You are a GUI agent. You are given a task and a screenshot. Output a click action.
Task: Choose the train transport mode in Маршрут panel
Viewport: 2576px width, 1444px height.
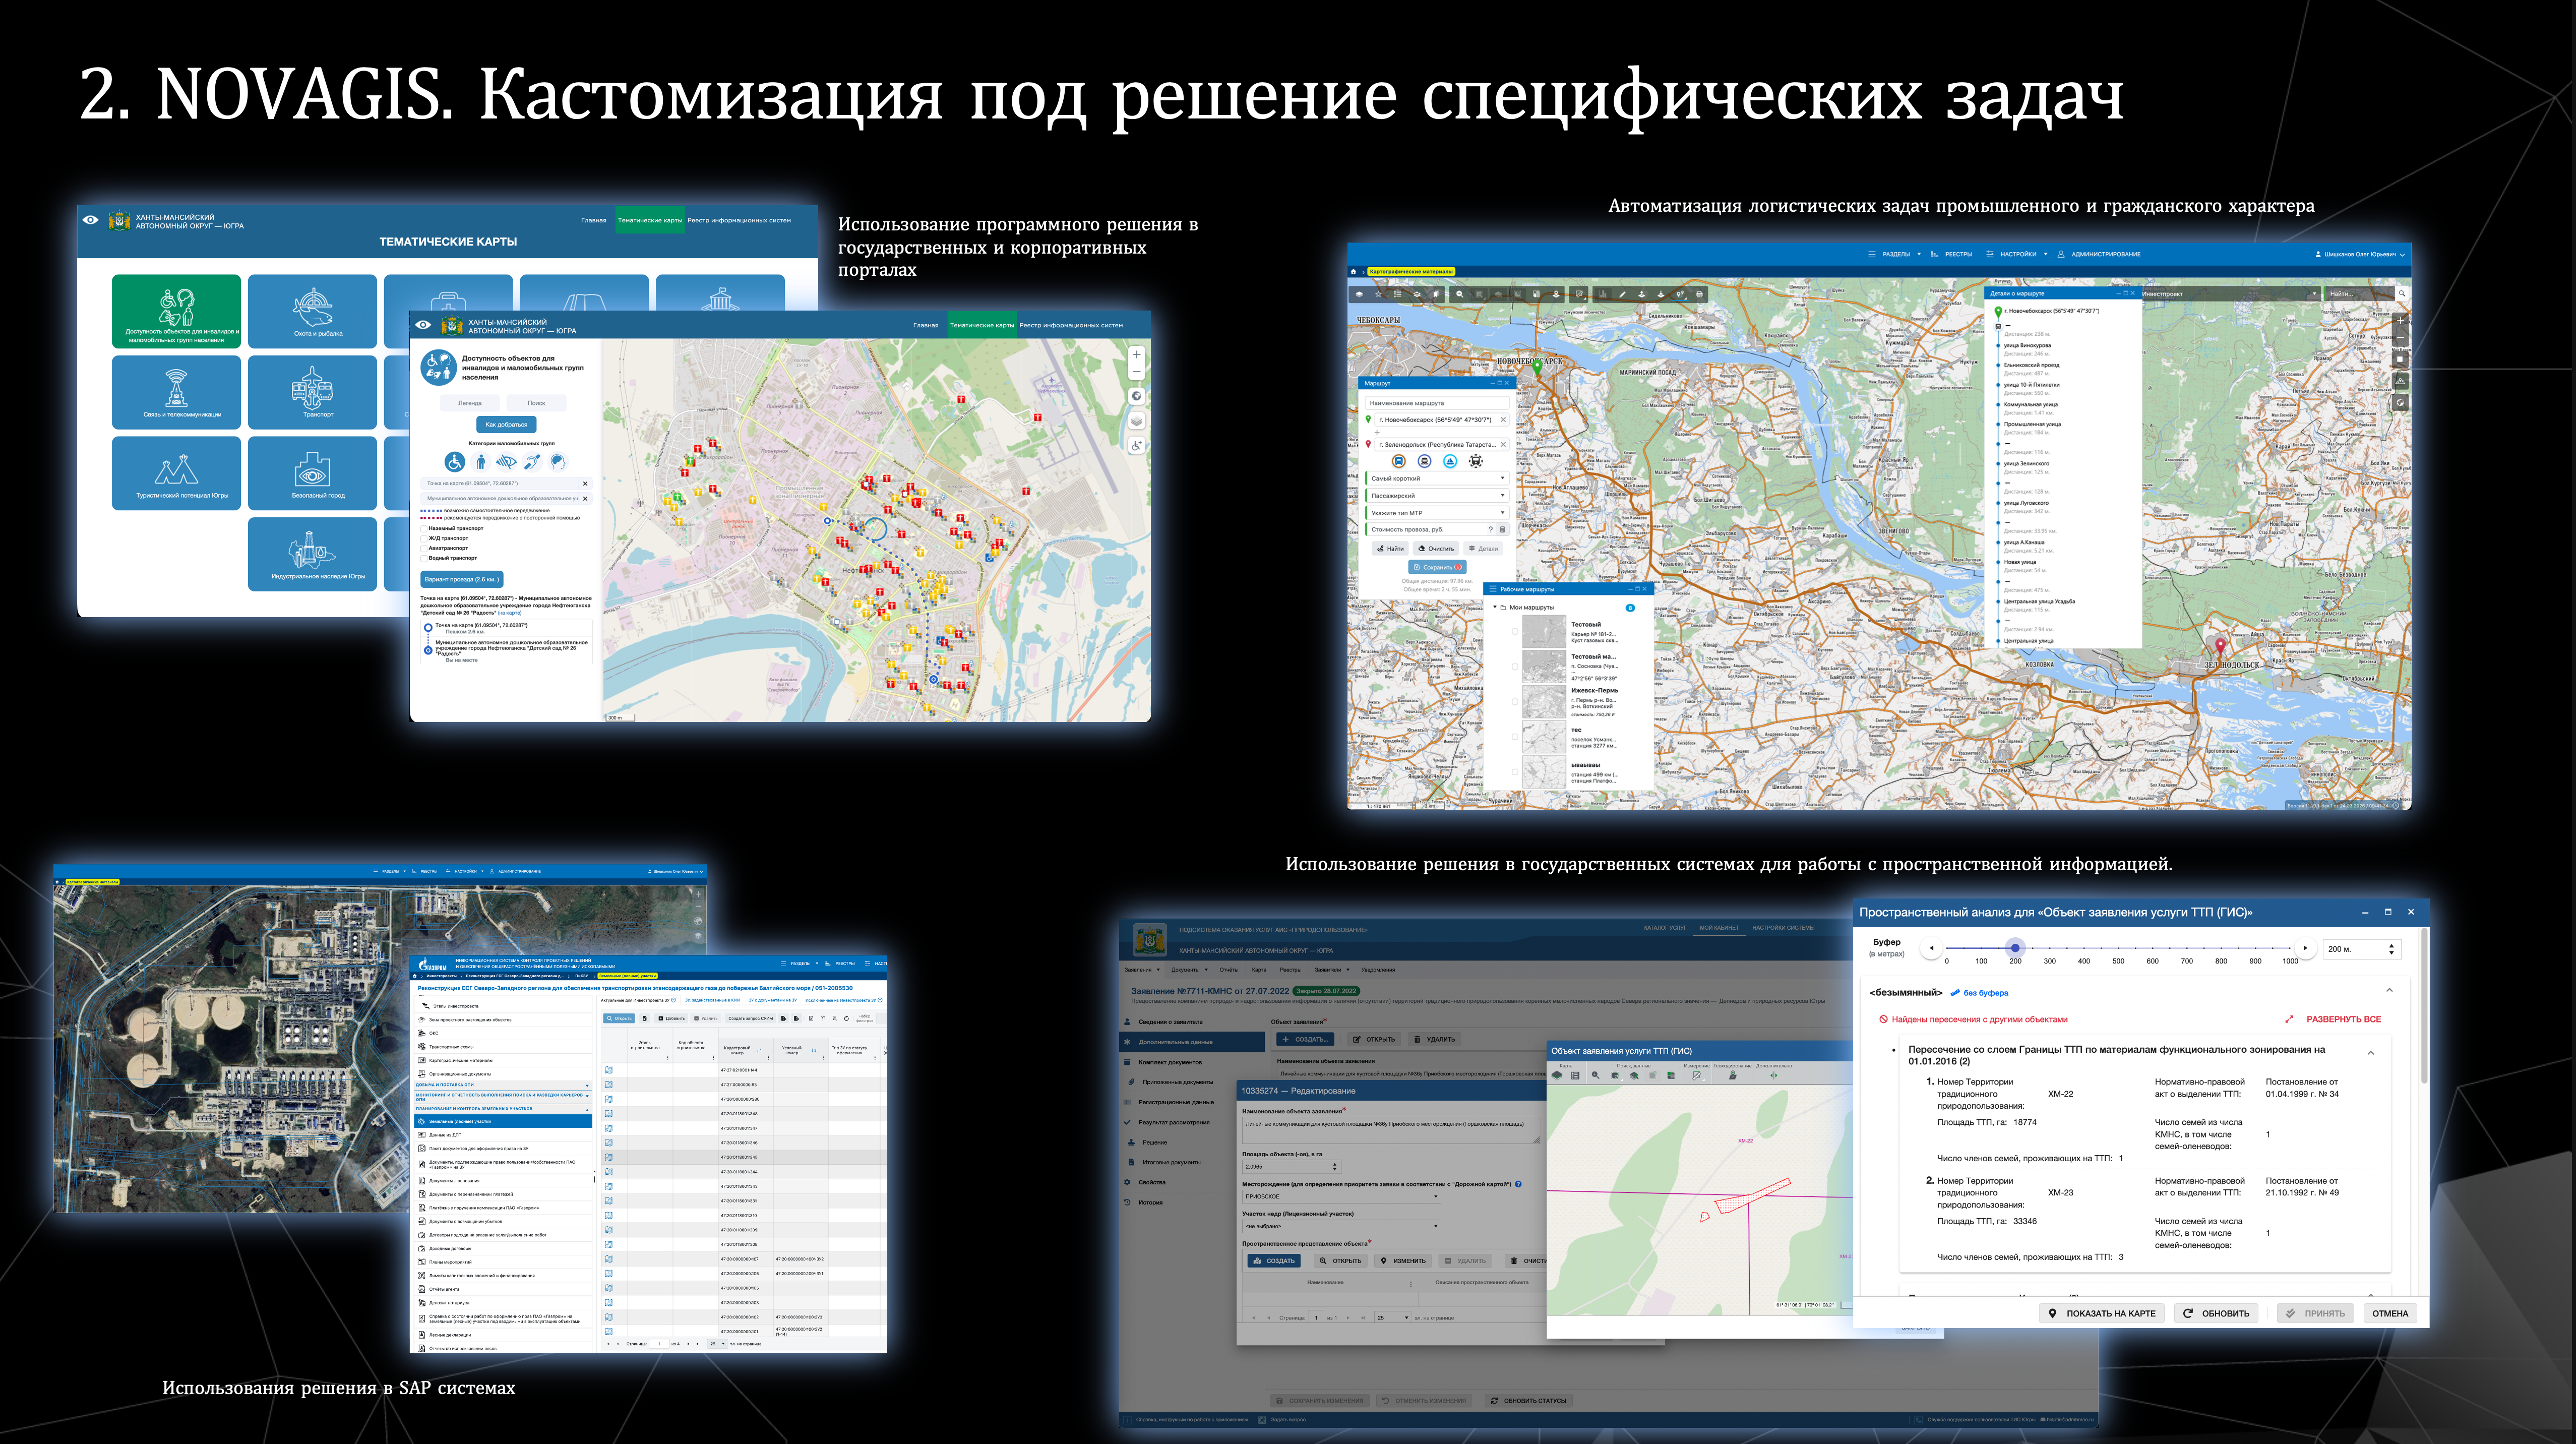(1475, 461)
